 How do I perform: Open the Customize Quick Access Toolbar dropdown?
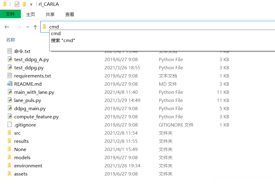(31, 5)
